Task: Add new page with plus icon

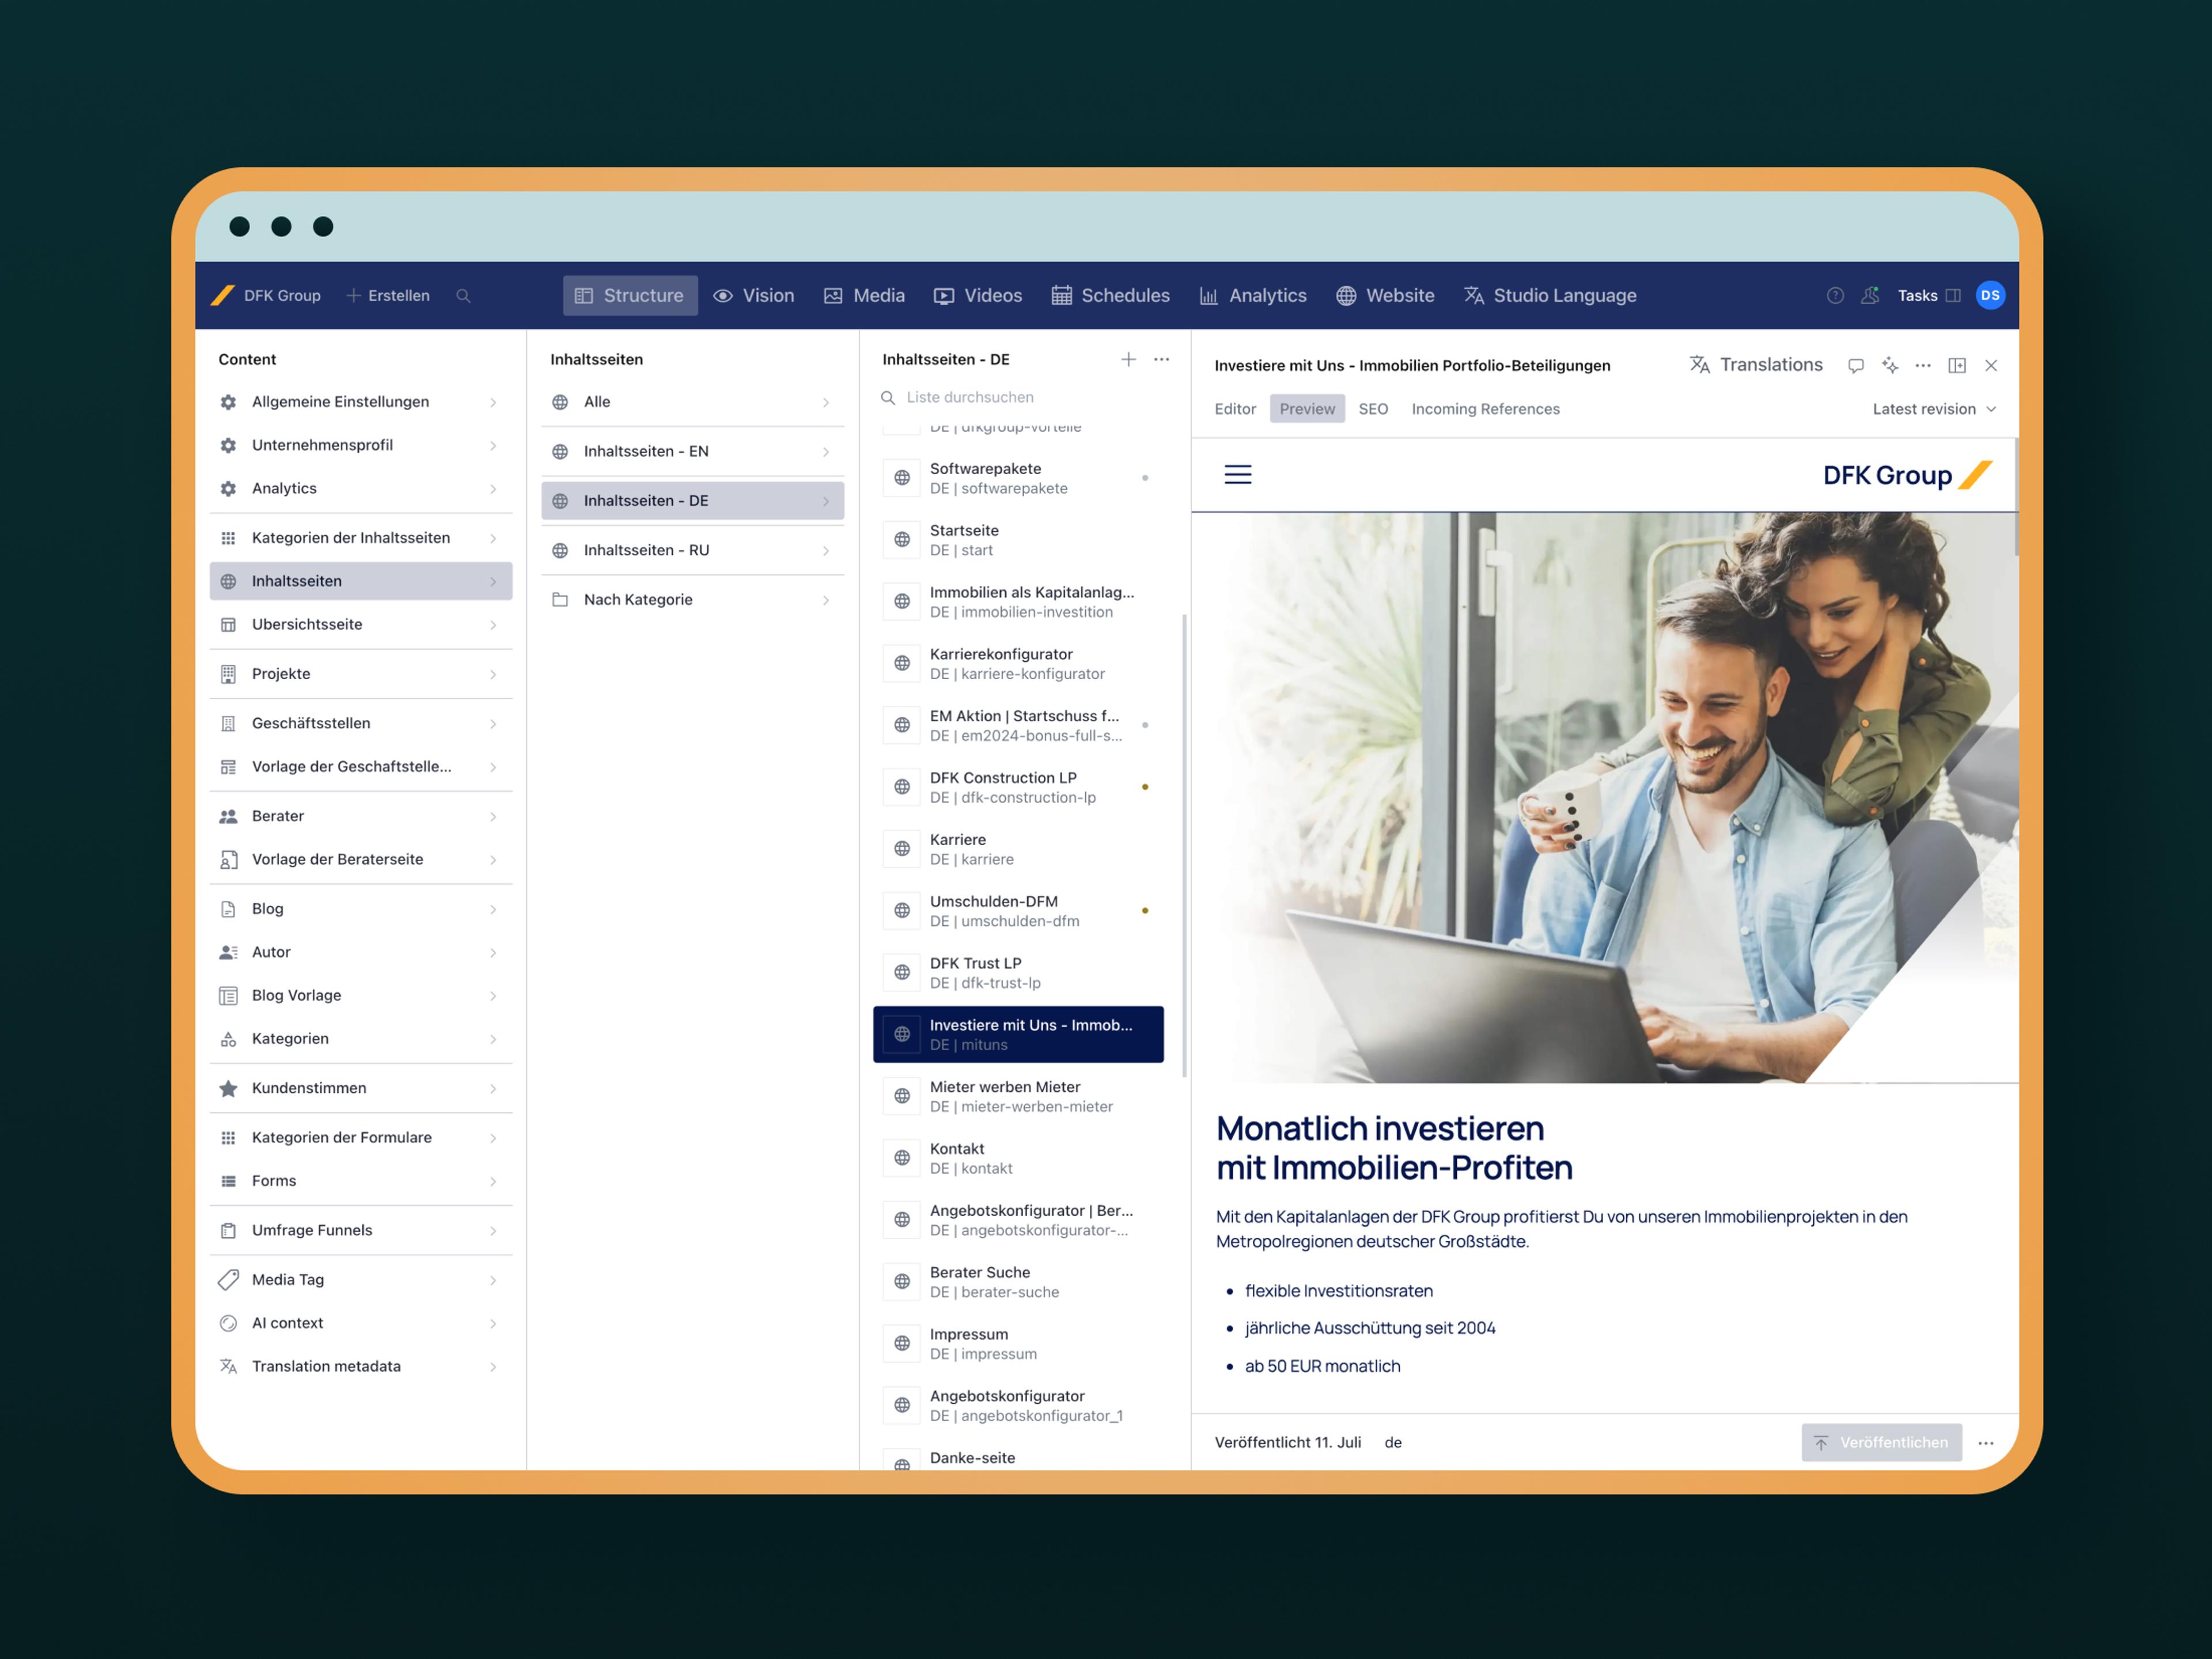Action: click(1128, 360)
